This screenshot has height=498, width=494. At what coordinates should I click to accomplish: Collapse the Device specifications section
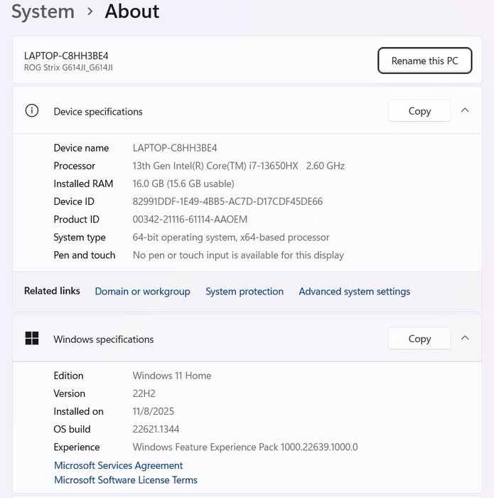point(465,110)
